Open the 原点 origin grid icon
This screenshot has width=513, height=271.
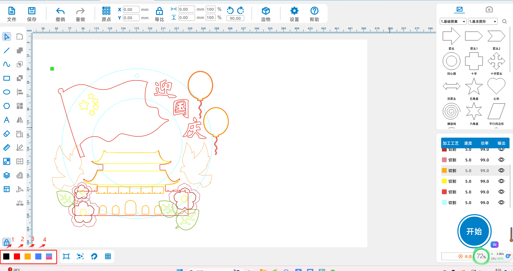click(x=106, y=14)
